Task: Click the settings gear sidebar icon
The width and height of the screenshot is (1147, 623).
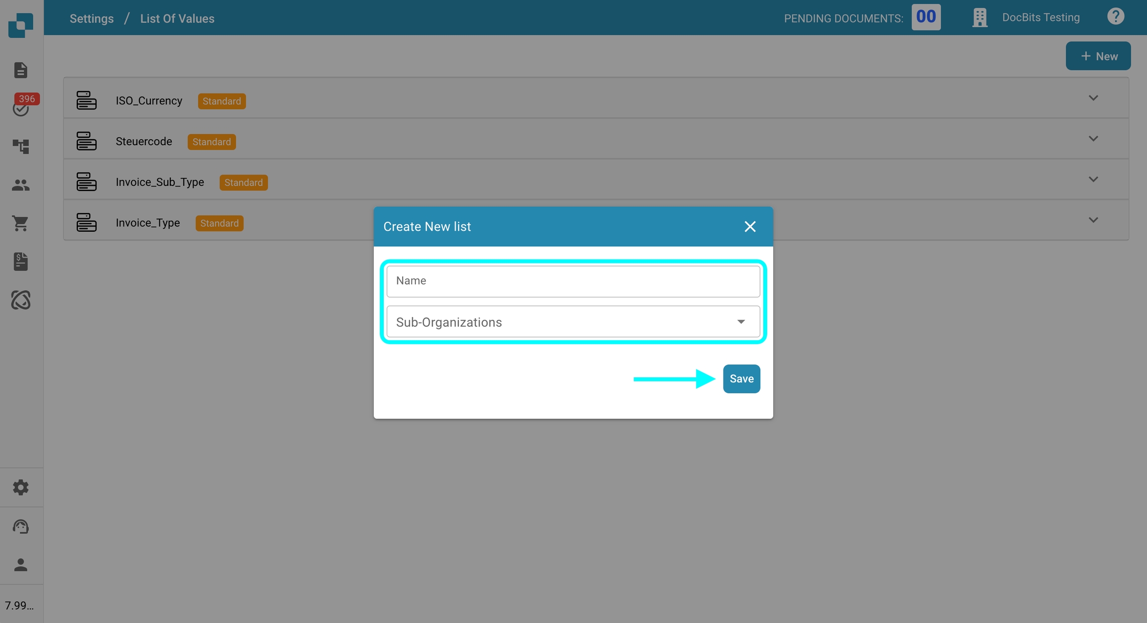Action: point(20,487)
